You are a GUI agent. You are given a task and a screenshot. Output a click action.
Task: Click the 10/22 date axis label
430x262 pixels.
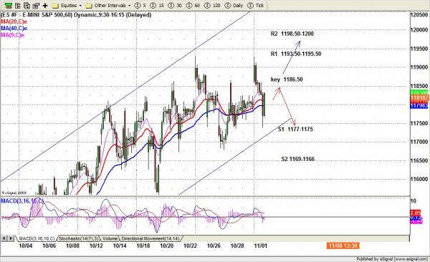pos(191,246)
